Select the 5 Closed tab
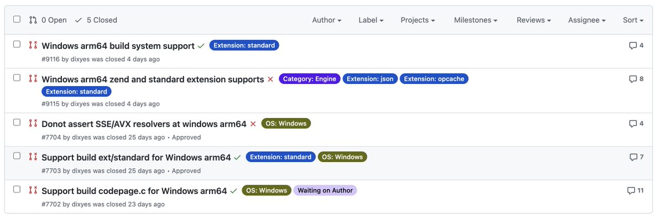 96,20
